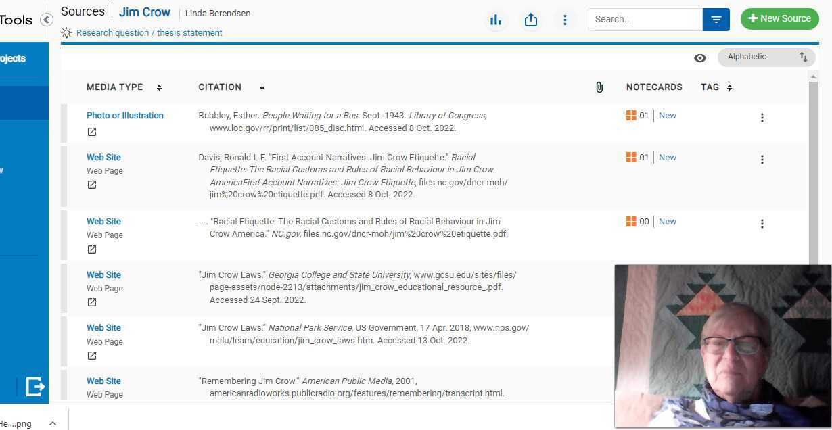The width and height of the screenshot is (832, 430).
Task: Toggle sorting on the Media Type column
Action: point(159,87)
